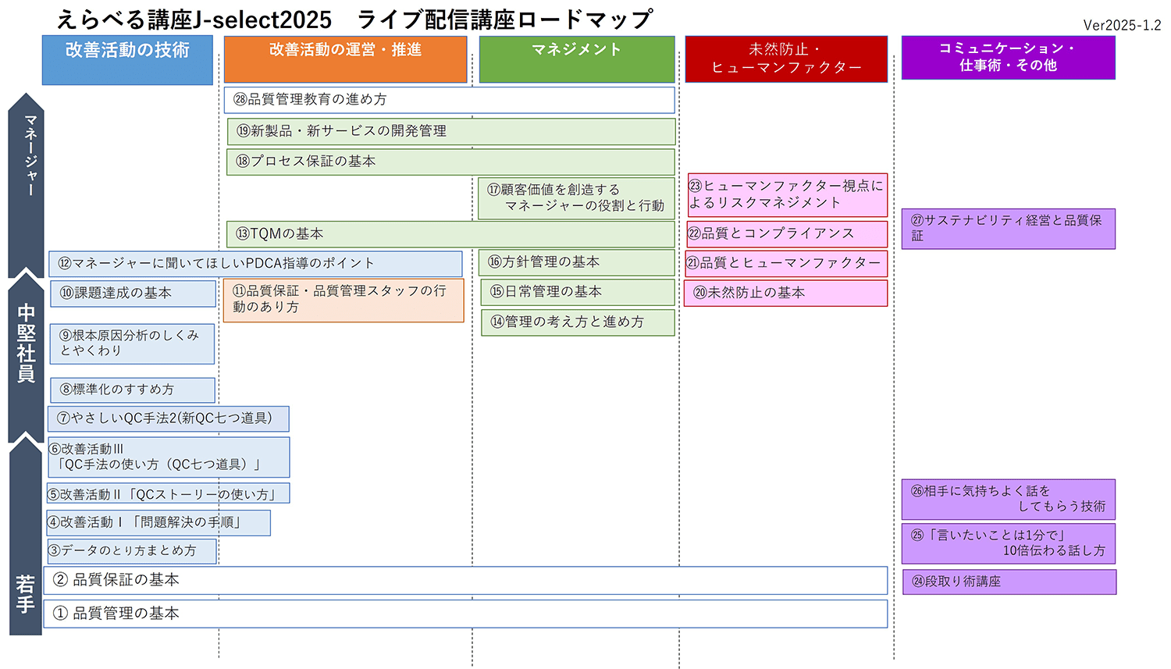
Task: Open course ㉘品質管理教育の進め方
Action: tap(450, 100)
